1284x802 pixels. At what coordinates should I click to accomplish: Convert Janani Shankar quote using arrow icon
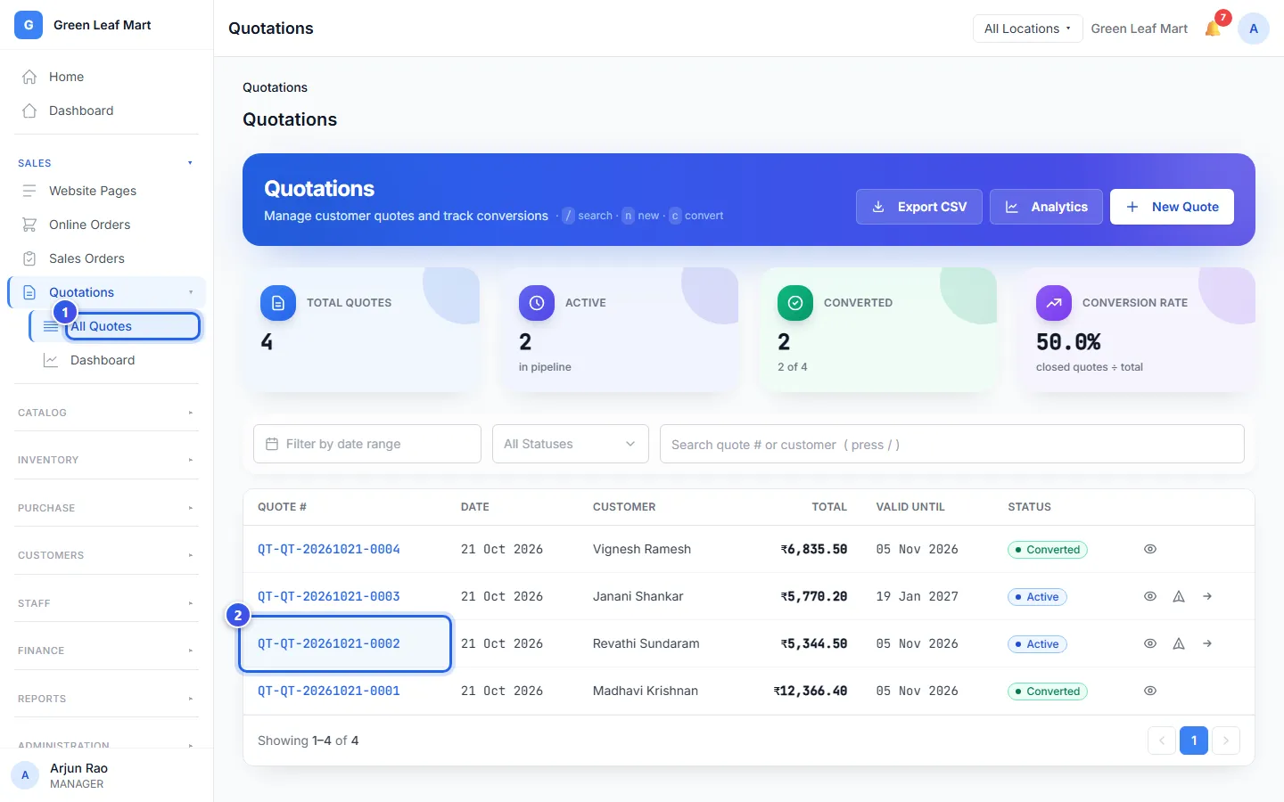pyautogui.click(x=1207, y=596)
